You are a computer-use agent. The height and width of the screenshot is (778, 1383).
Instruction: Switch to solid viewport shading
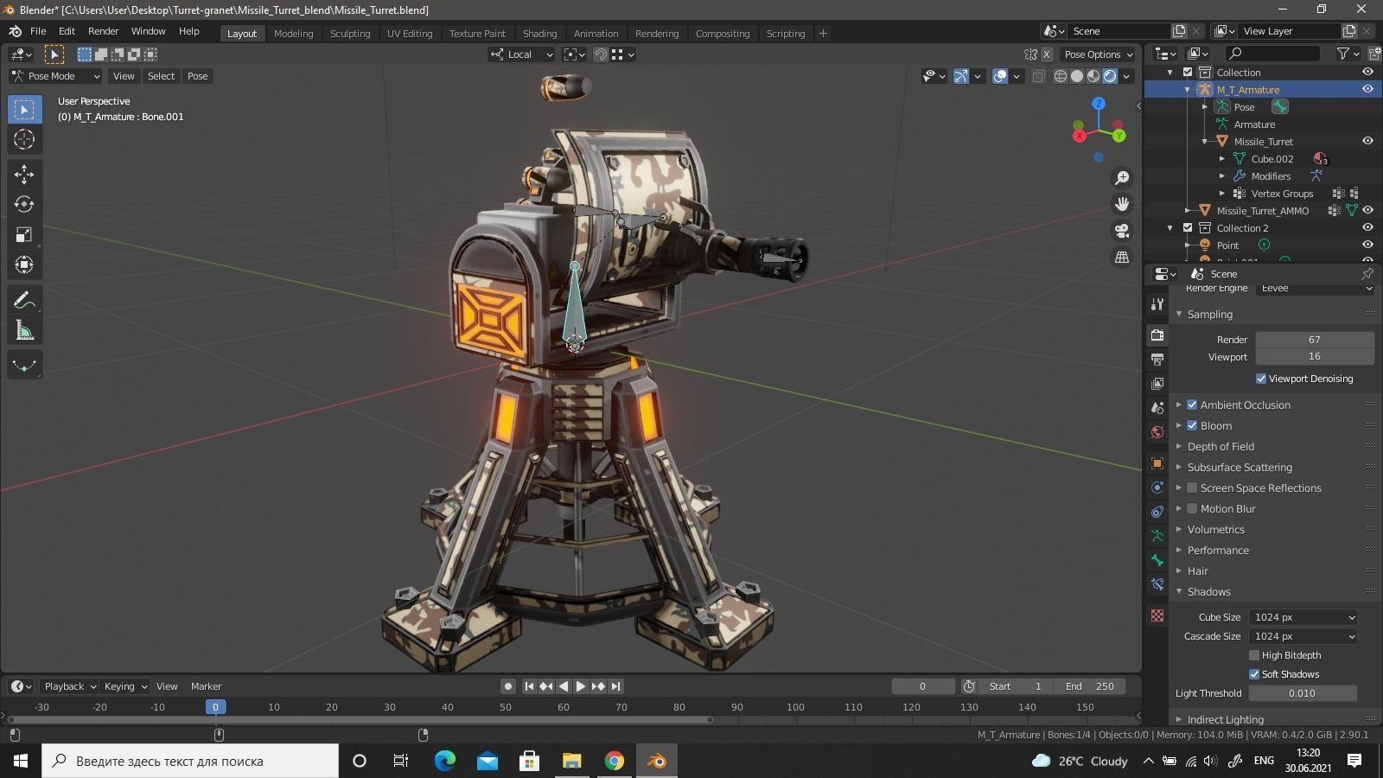(1077, 76)
